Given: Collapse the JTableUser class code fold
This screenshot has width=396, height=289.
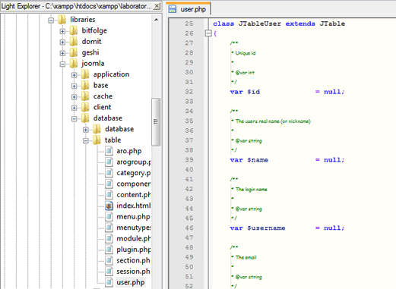Looking at the screenshot, I should pyautogui.click(x=208, y=33).
